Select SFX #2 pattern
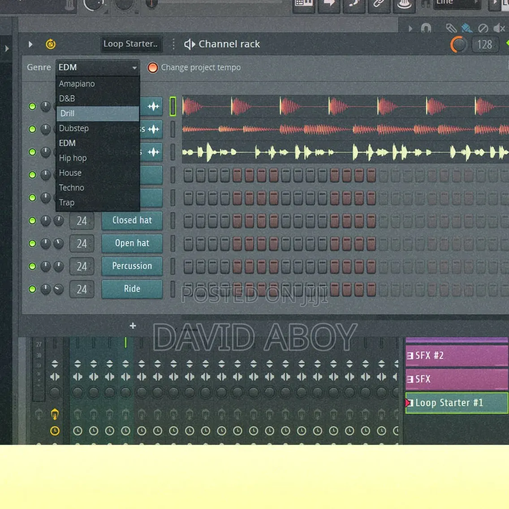This screenshot has height=509, width=509. (x=457, y=355)
